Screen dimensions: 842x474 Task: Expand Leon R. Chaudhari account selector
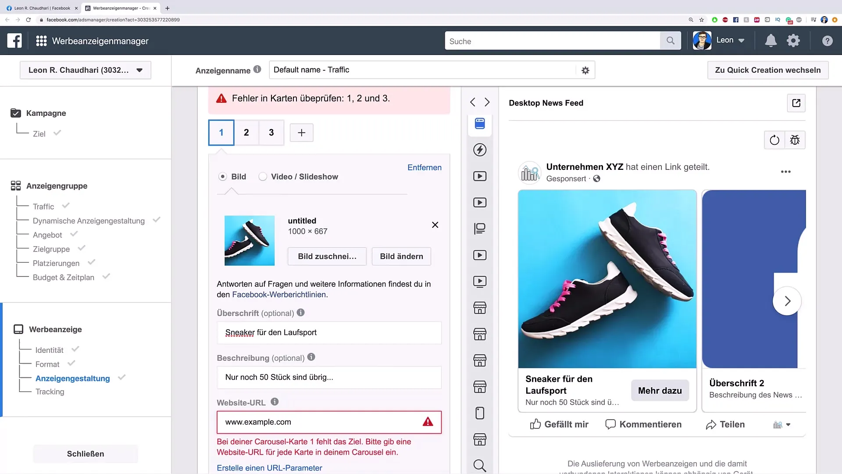(x=85, y=70)
